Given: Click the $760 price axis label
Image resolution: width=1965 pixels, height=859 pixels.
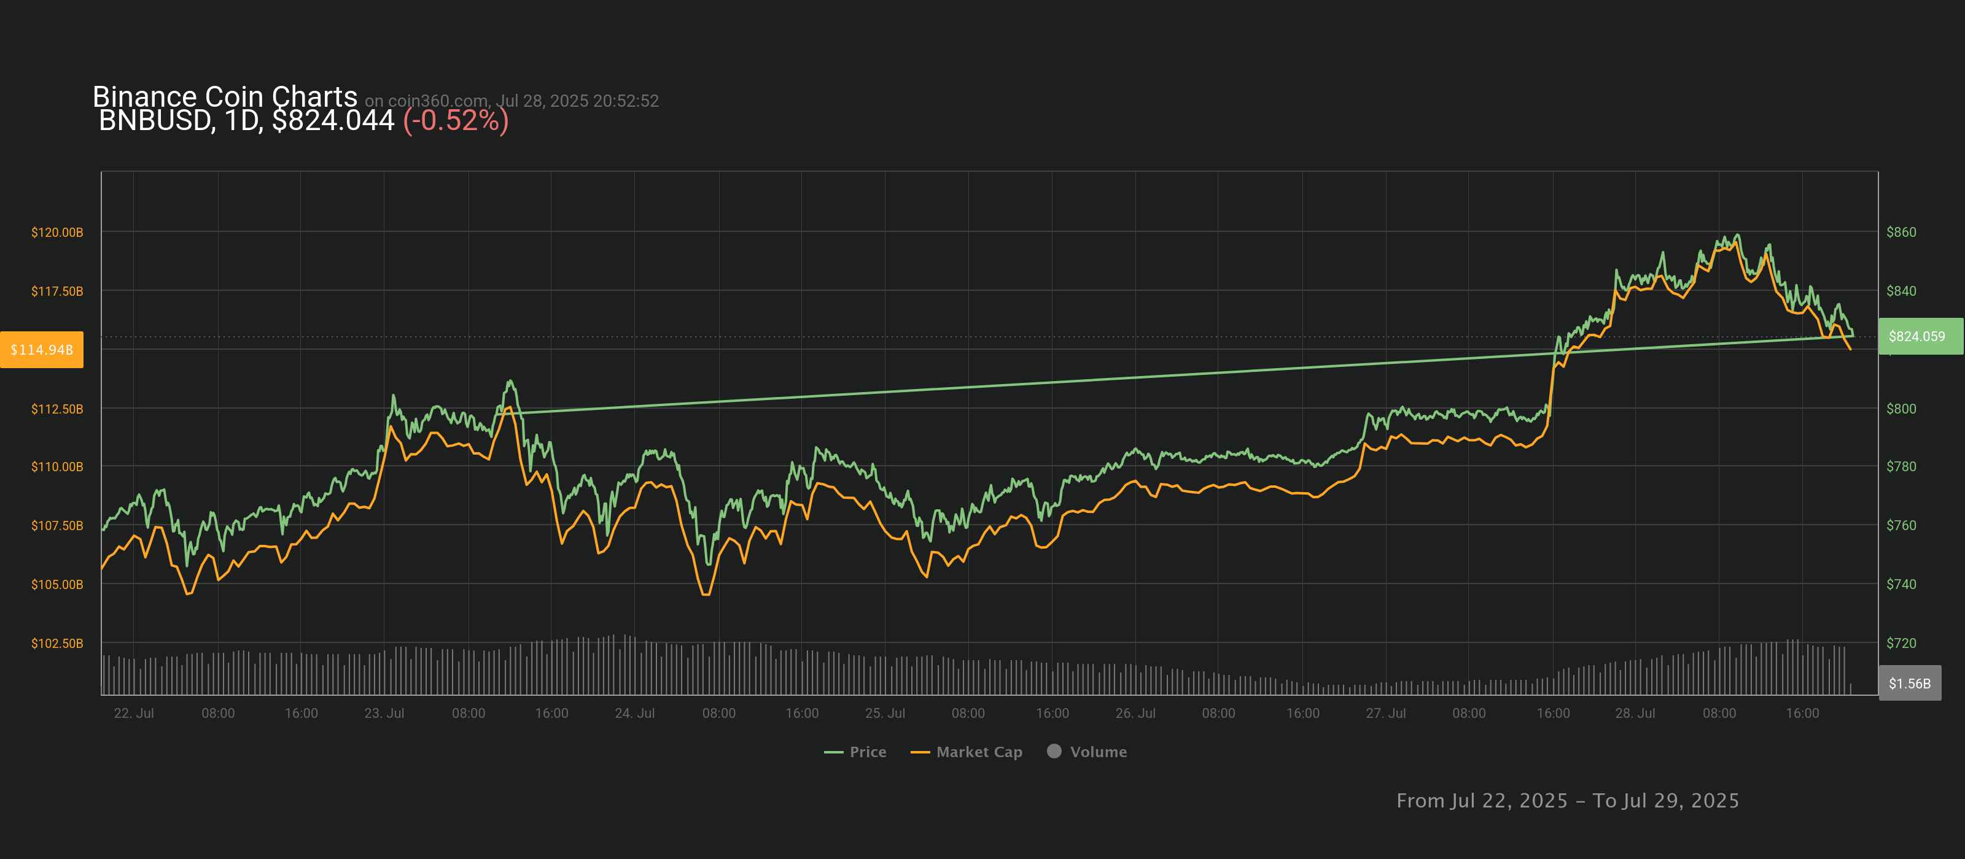Looking at the screenshot, I should (1901, 525).
